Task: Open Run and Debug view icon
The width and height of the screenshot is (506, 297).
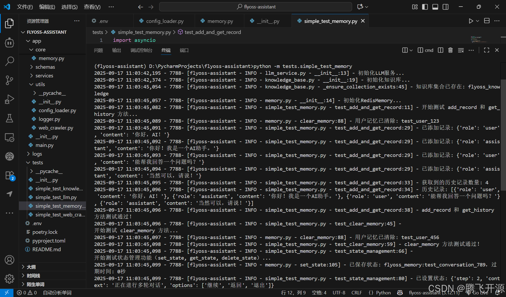Action: click(x=9, y=99)
